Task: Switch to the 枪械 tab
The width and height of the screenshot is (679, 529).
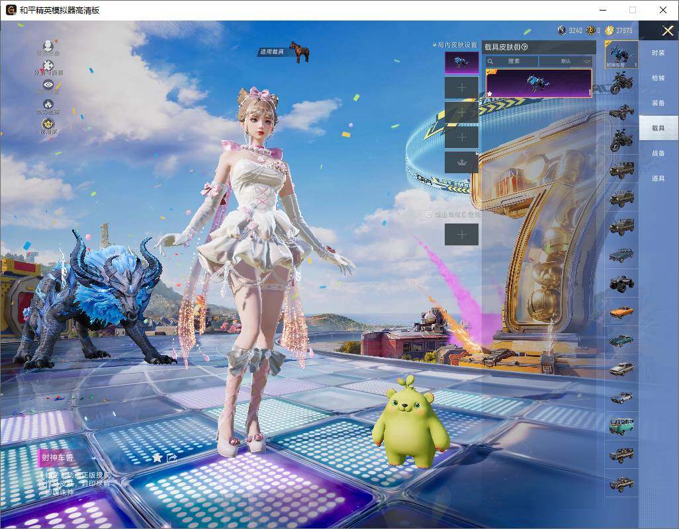Action: [x=658, y=78]
